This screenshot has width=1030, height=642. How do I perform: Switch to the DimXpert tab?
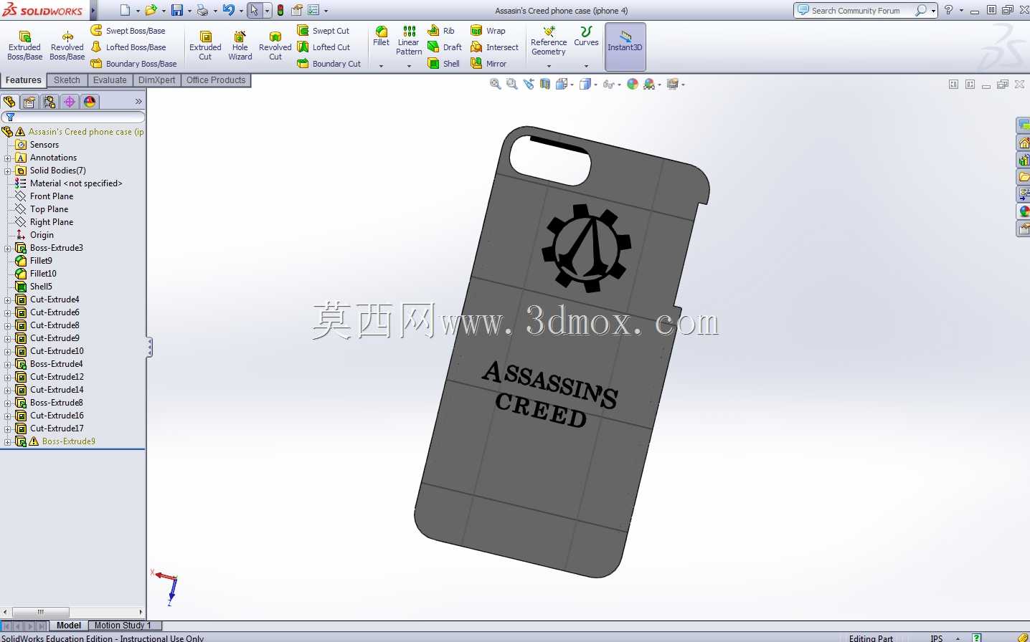156,80
